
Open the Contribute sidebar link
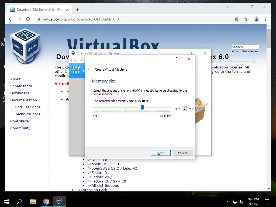point(19,121)
